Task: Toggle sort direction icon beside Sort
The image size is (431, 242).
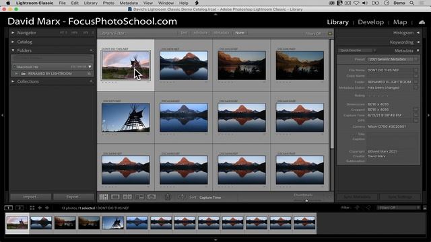Action: tap(181, 197)
